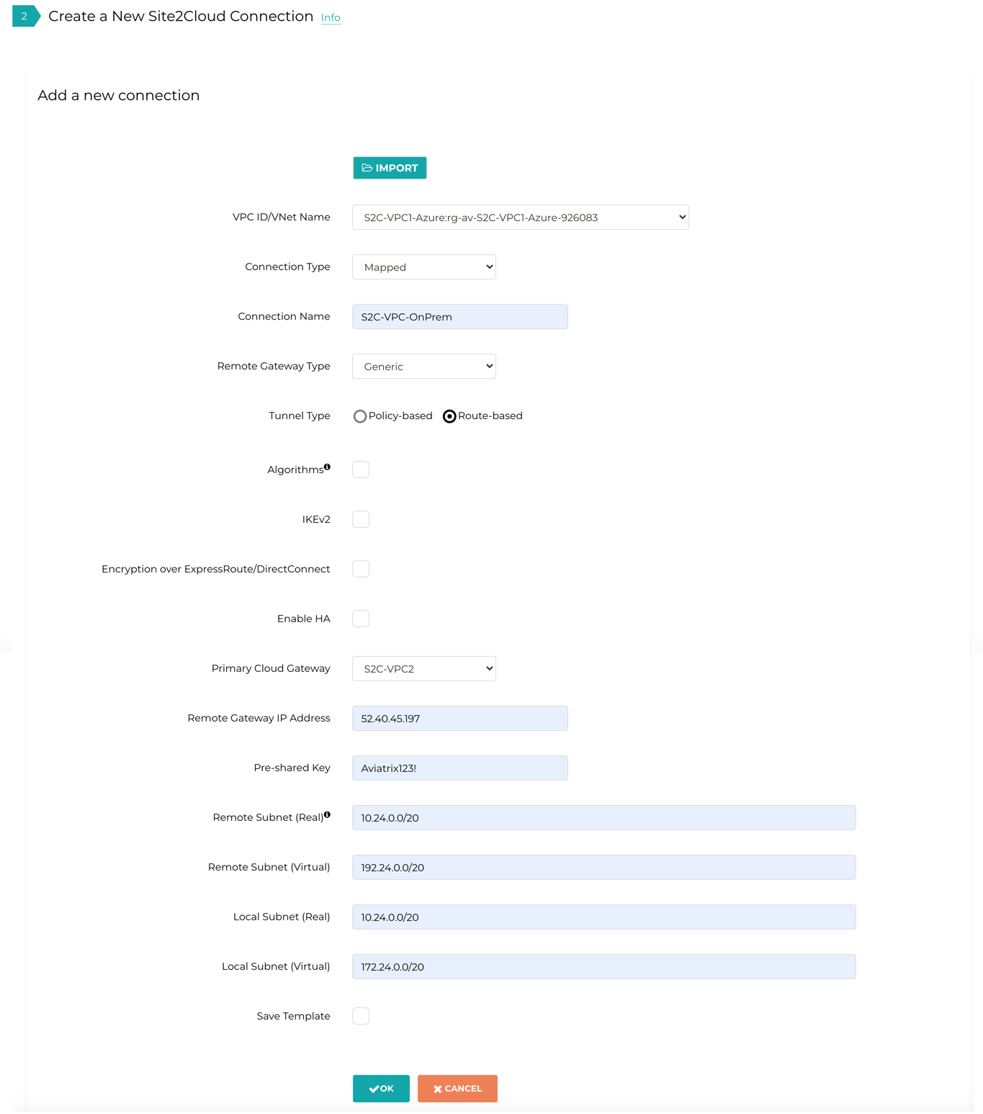Select the Route-based radio button

coord(449,416)
